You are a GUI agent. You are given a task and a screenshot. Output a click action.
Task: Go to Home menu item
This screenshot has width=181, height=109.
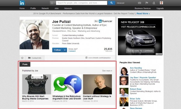(x=22, y=8)
